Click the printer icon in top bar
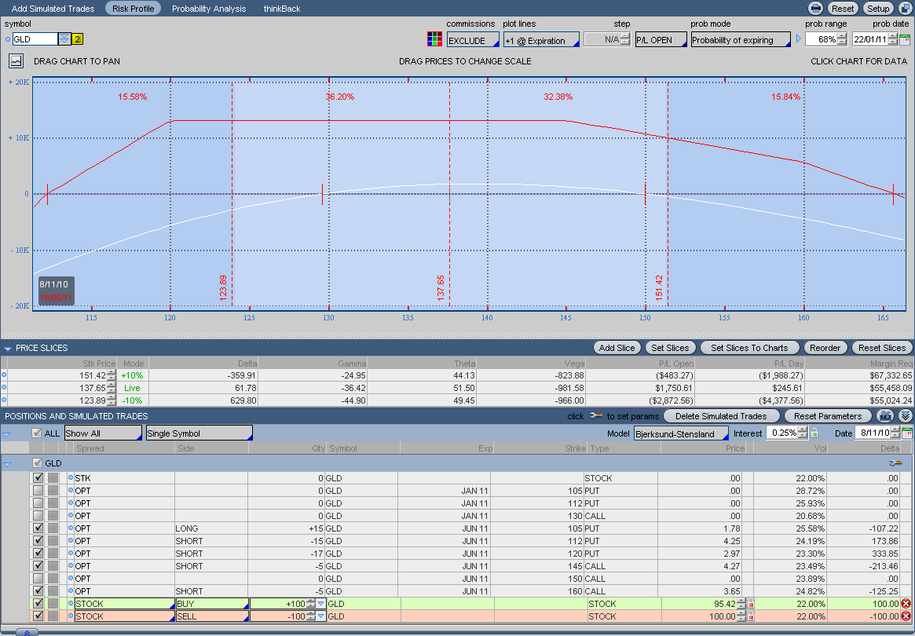This screenshot has width=915, height=636. click(x=816, y=9)
